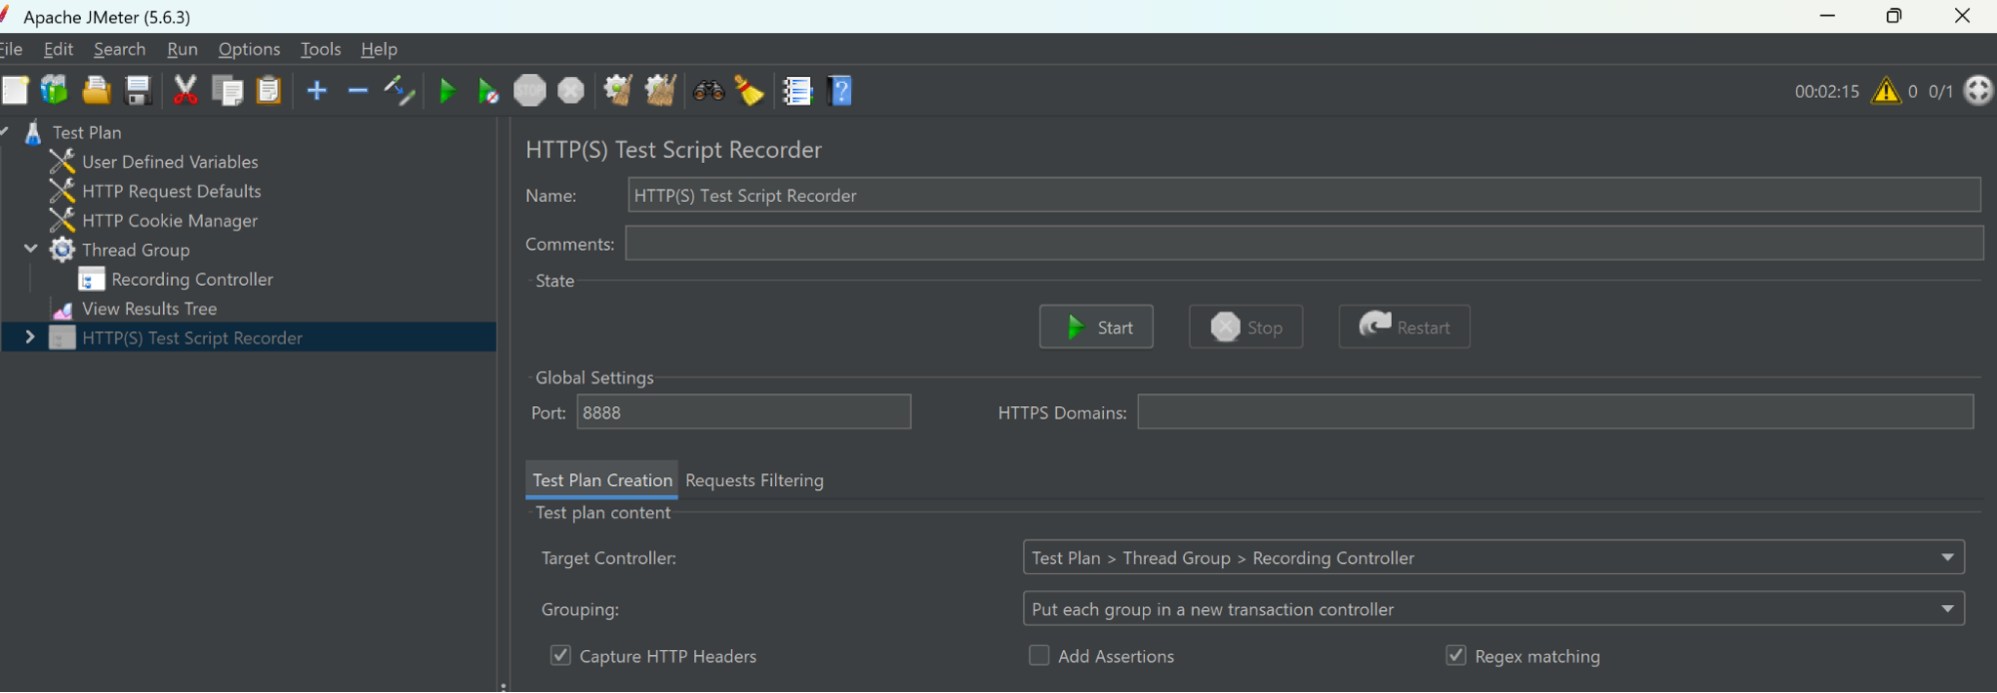Select User Defined Variables in tree

coord(169,162)
